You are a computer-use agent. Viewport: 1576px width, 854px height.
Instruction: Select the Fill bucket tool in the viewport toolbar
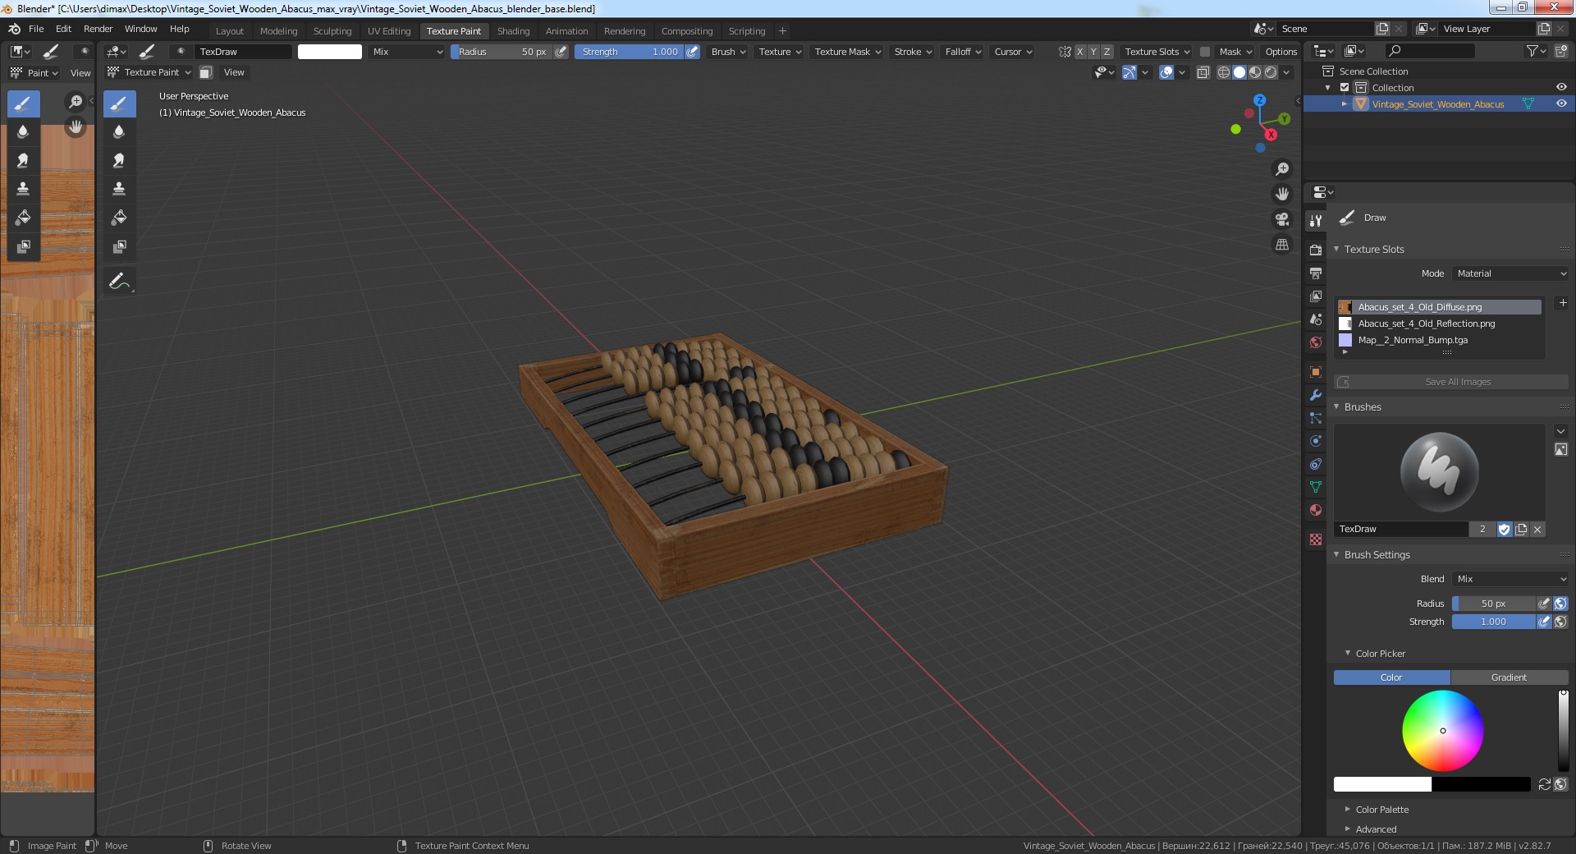pos(119,218)
